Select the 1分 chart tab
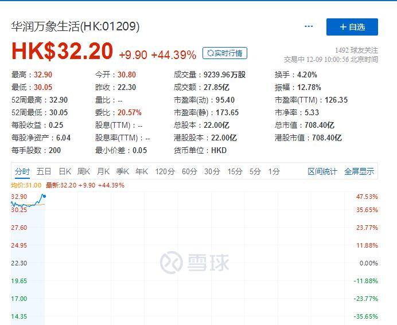397x325 pixels. pos(274,171)
